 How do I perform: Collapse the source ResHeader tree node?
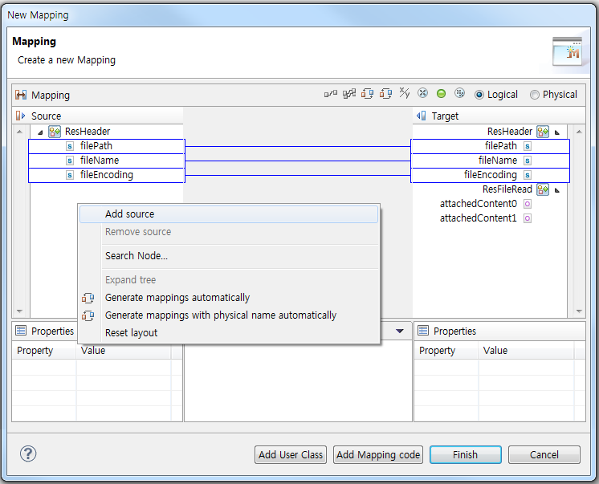pos(40,132)
